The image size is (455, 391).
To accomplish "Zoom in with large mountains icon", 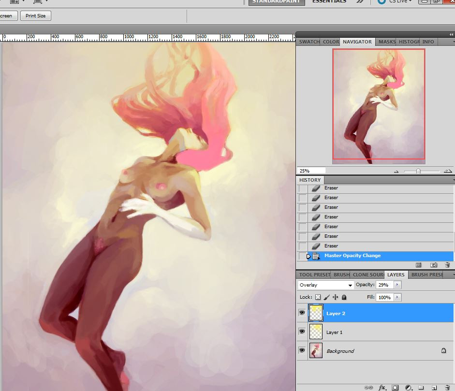I will coord(448,171).
